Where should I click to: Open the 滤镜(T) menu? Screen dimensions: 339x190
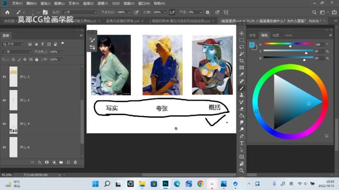102,4
